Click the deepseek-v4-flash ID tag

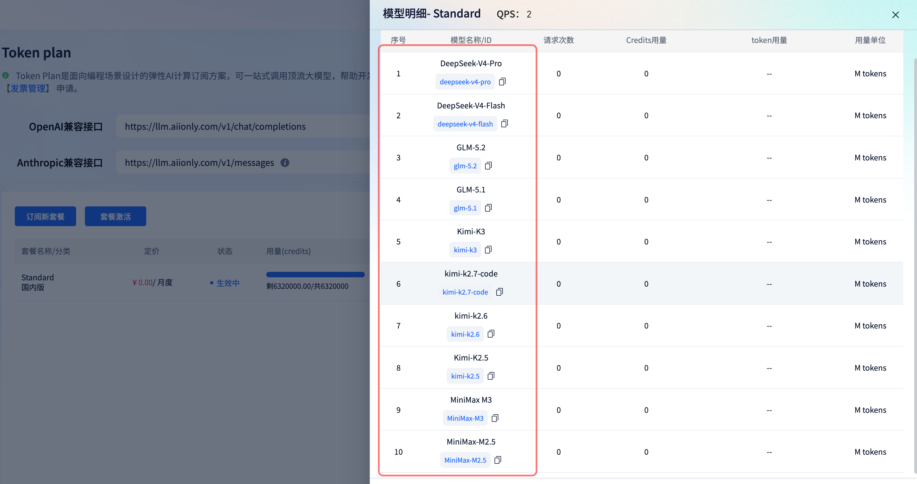coord(465,124)
